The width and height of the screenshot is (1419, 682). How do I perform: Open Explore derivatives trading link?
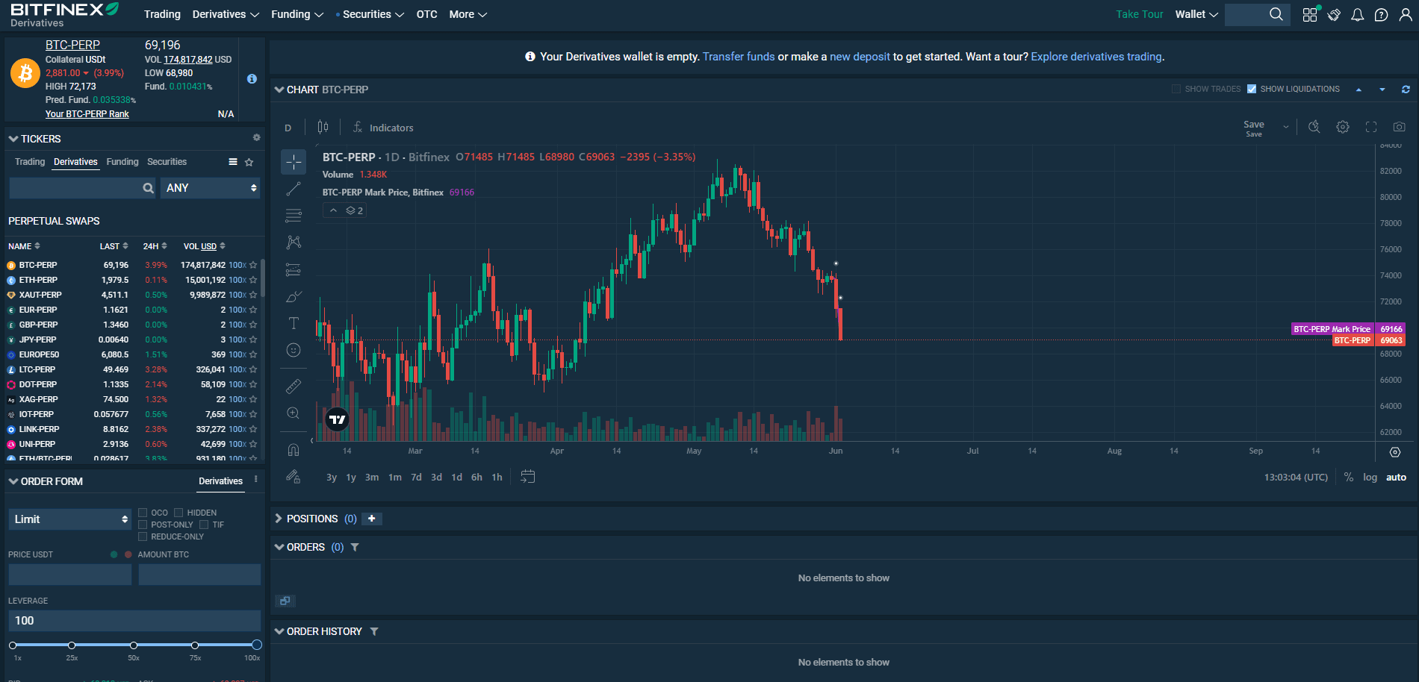pyautogui.click(x=1096, y=57)
